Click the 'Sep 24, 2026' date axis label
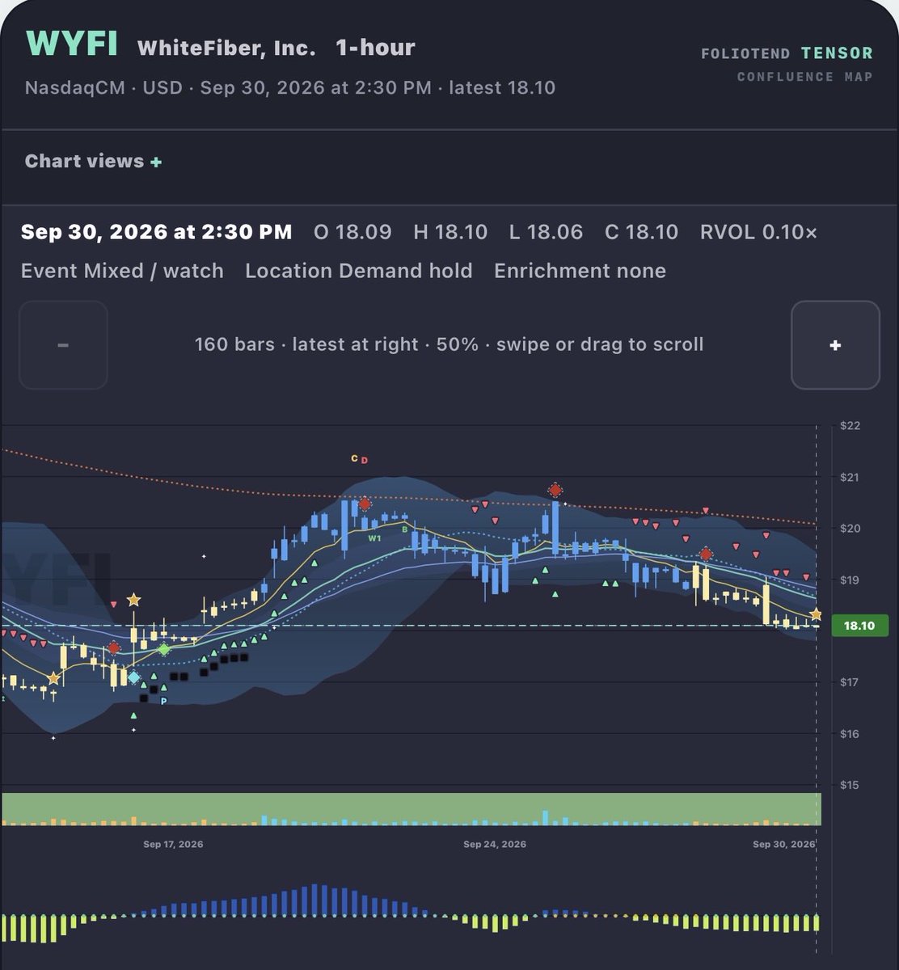899x970 pixels. 495,844
